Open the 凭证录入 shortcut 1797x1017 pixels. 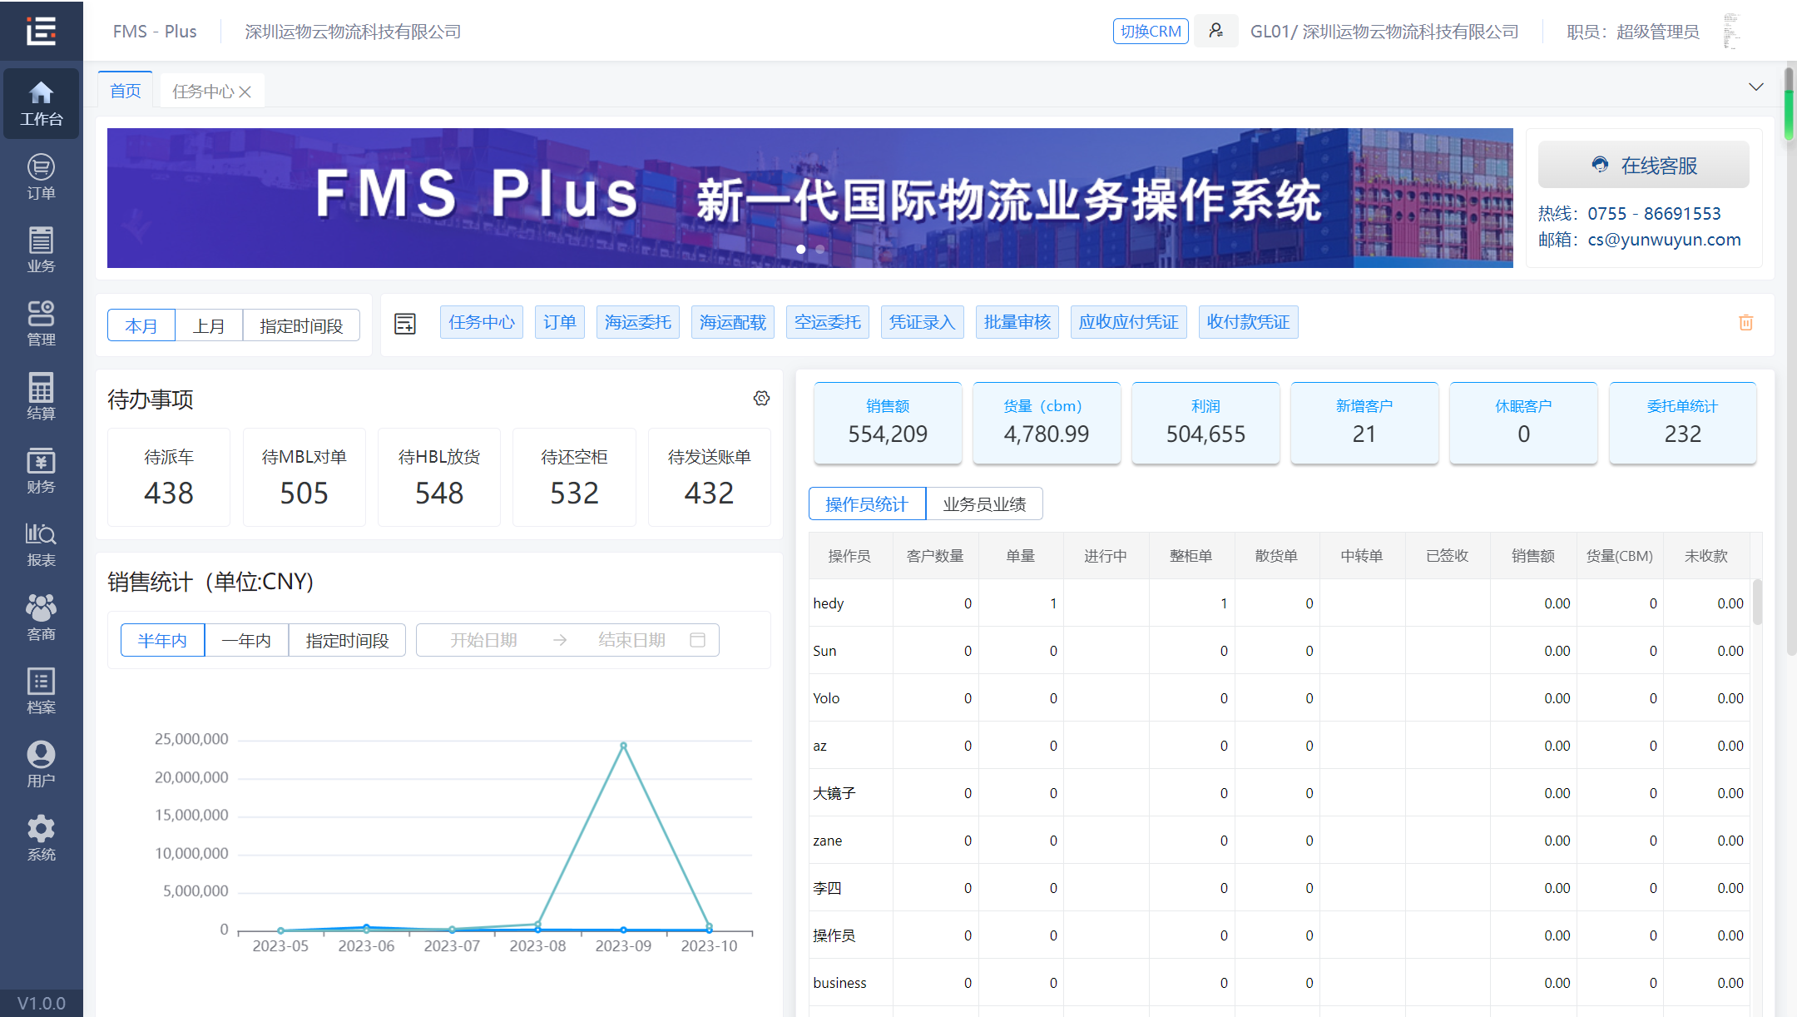[x=923, y=322]
